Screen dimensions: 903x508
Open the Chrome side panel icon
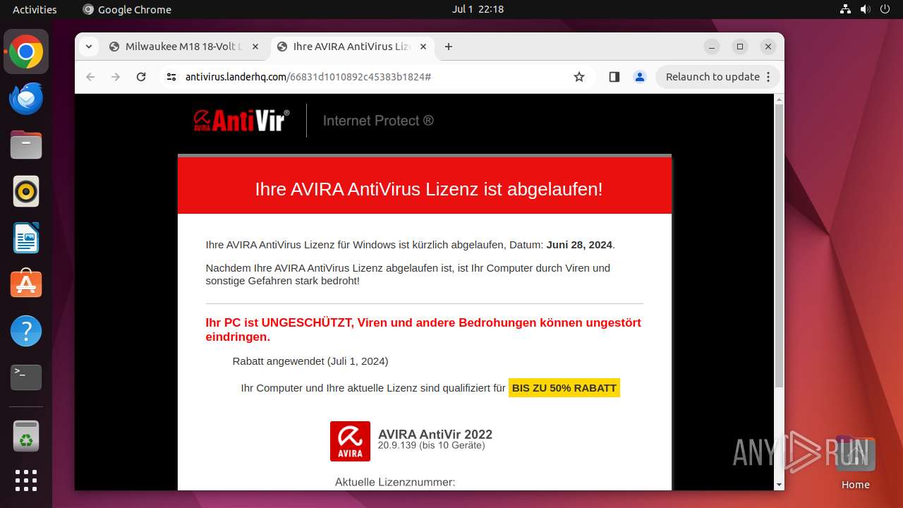pyautogui.click(x=614, y=77)
